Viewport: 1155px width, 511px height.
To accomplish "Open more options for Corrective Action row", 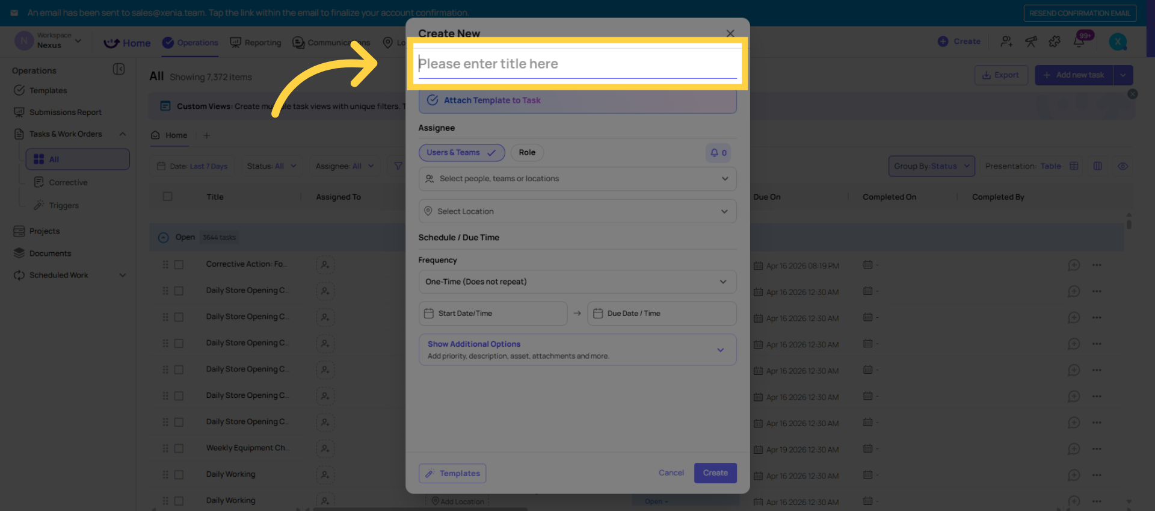I will pos(1097,265).
